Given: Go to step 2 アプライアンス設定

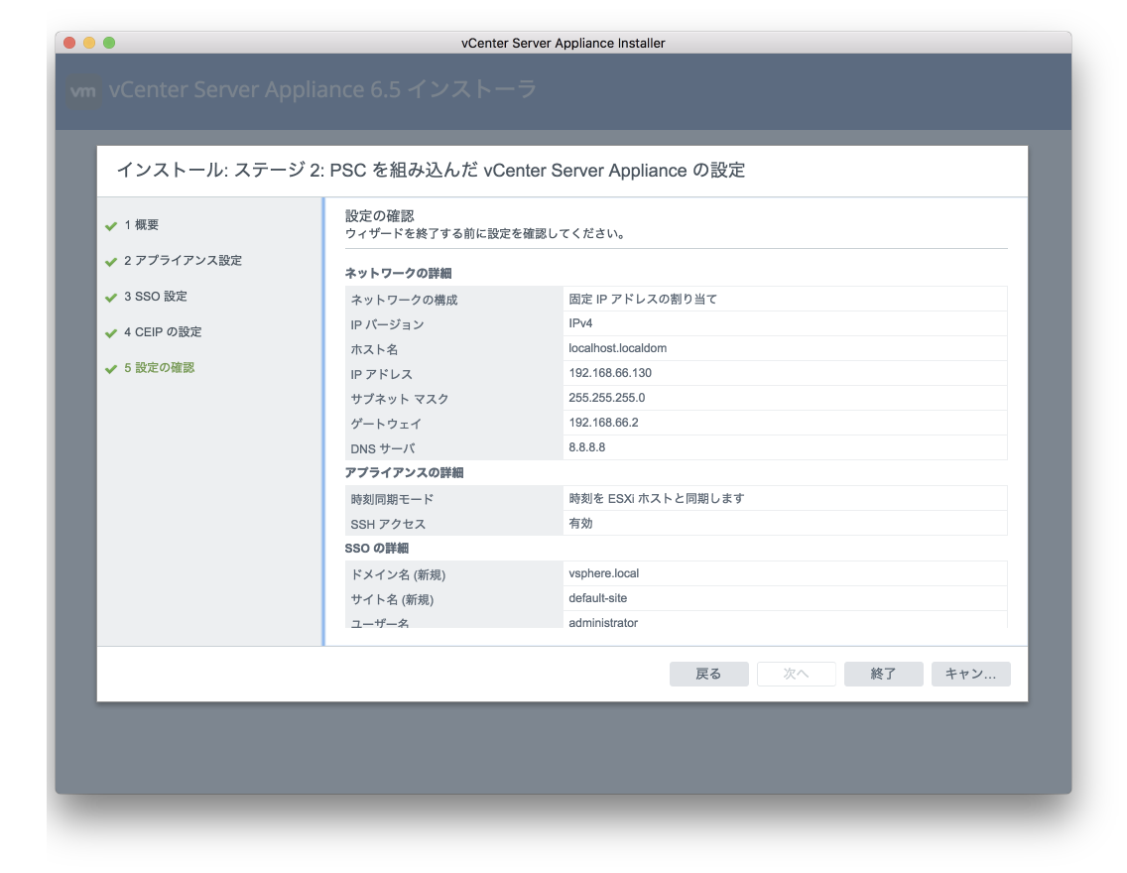Looking at the screenshot, I should coord(183,261).
